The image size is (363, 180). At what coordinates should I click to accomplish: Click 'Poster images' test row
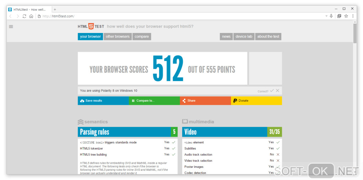point(232,167)
